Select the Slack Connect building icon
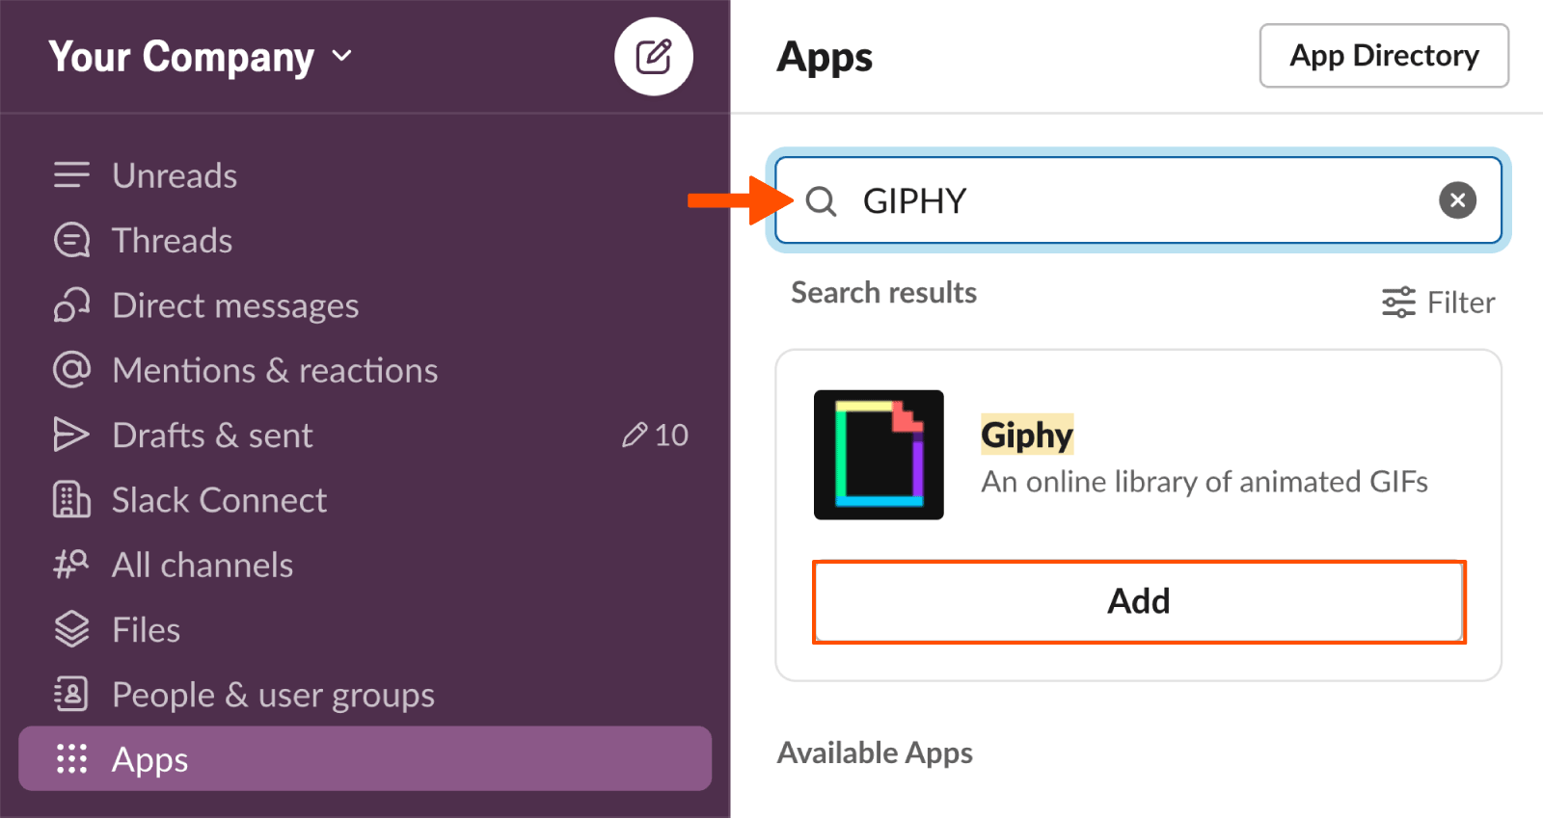1543x819 pixels. 71,499
